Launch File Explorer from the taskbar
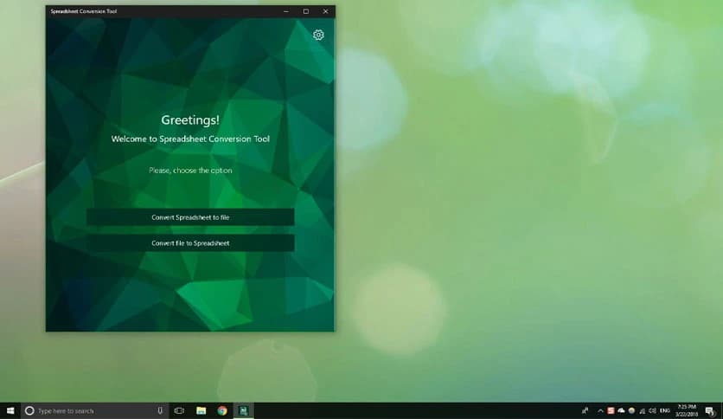The width and height of the screenshot is (723, 419). click(201, 410)
